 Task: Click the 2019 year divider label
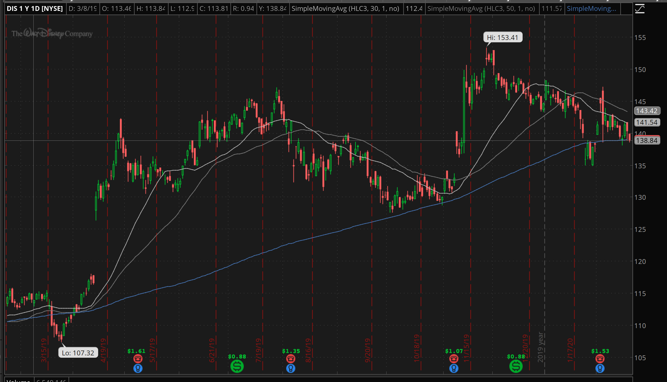pyautogui.click(x=541, y=347)
